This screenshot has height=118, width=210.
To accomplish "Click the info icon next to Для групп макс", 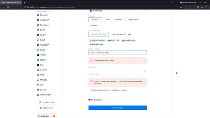I will pos(125,34).
